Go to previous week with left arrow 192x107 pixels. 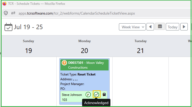click(150, 27)
